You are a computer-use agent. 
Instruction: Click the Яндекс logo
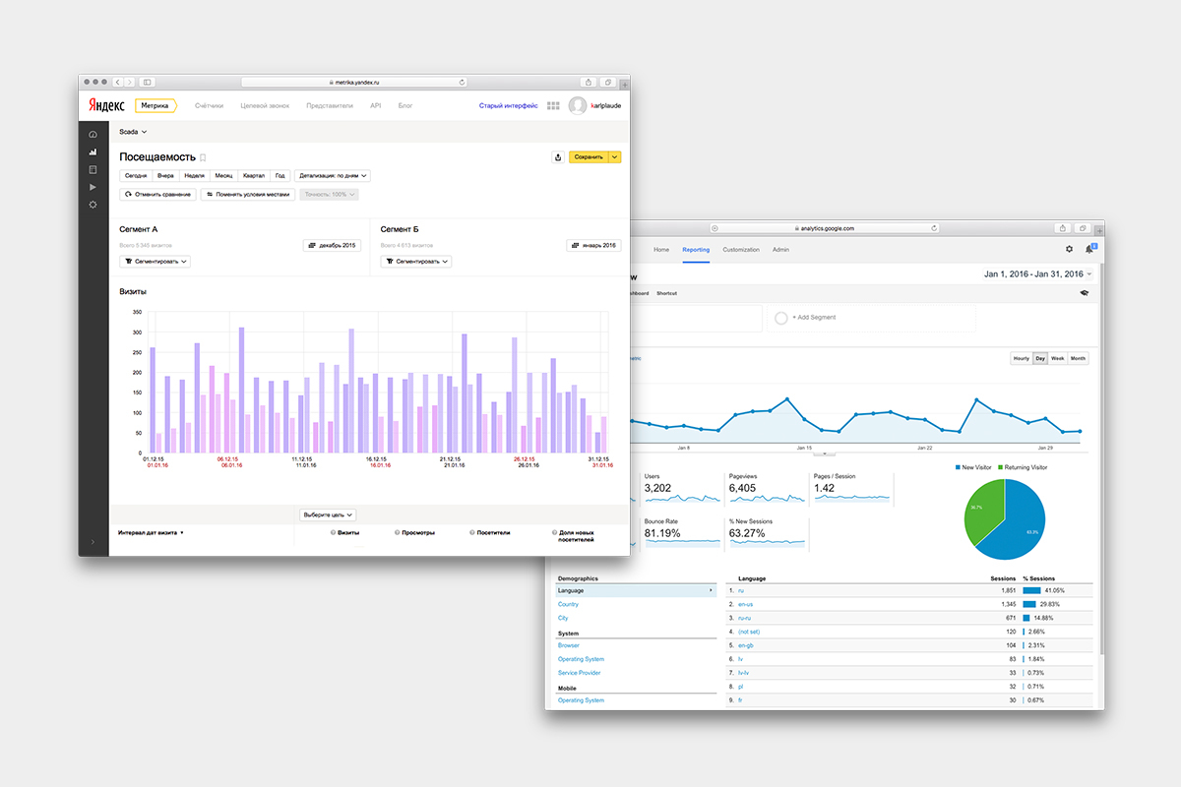106,105
